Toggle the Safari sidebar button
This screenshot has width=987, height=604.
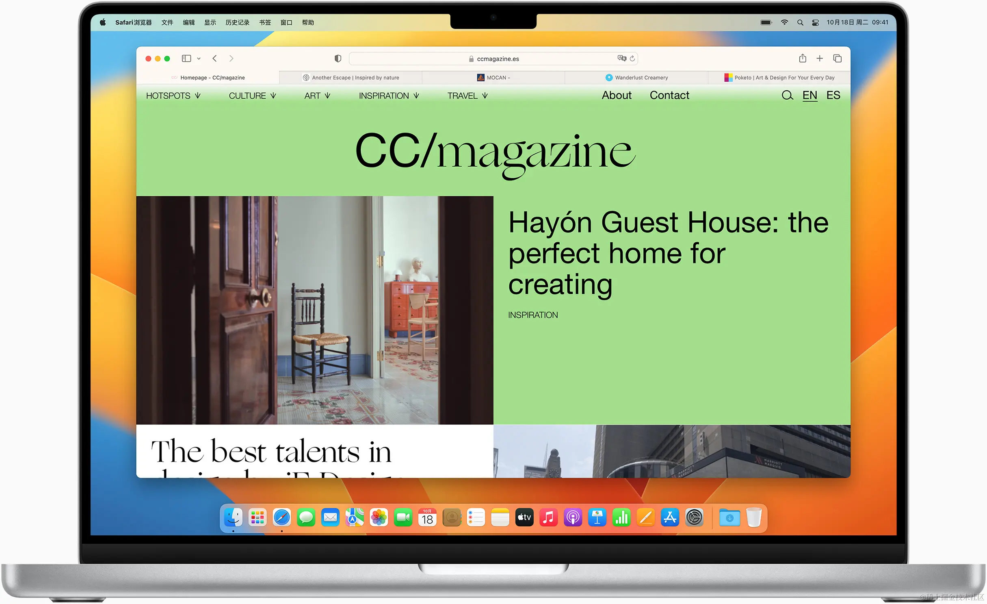tap(186, 59)
